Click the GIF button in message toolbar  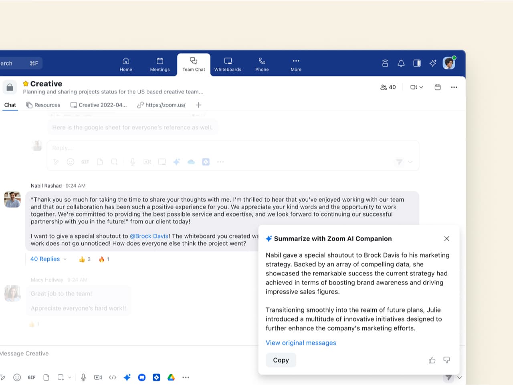(x=32, y=377)
